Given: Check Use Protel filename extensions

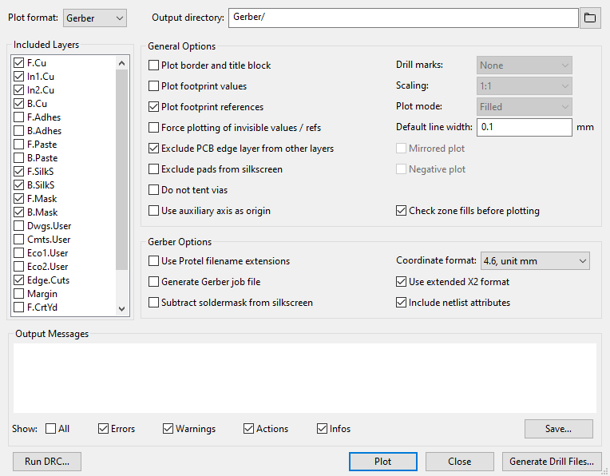Looking at the screenshot, I should tap(153, 261).
